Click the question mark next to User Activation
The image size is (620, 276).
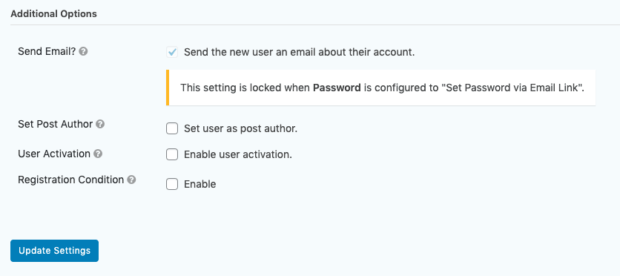pyautogui.click(x=98, y=154)
